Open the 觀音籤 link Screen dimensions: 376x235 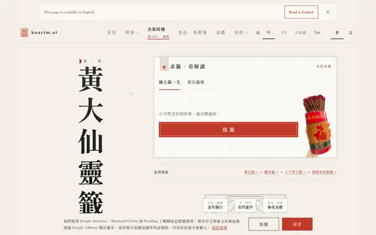pyautogui.click(x=271, y=172)
